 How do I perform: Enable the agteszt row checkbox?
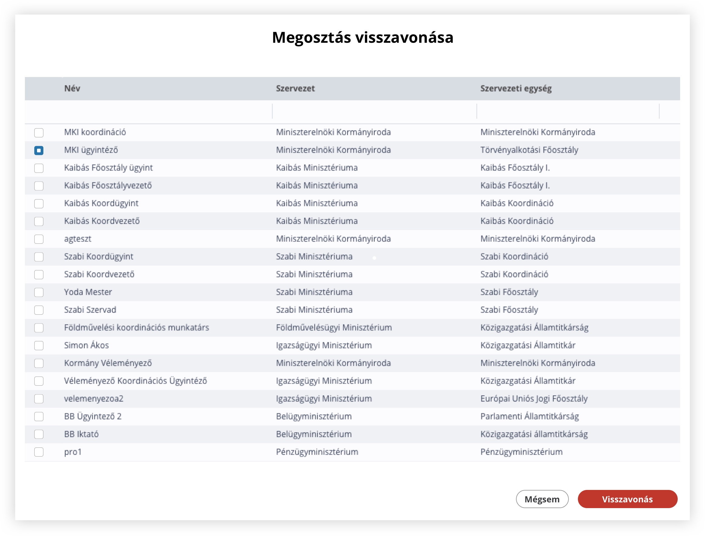pyautogui.click(x=39, y=239)
